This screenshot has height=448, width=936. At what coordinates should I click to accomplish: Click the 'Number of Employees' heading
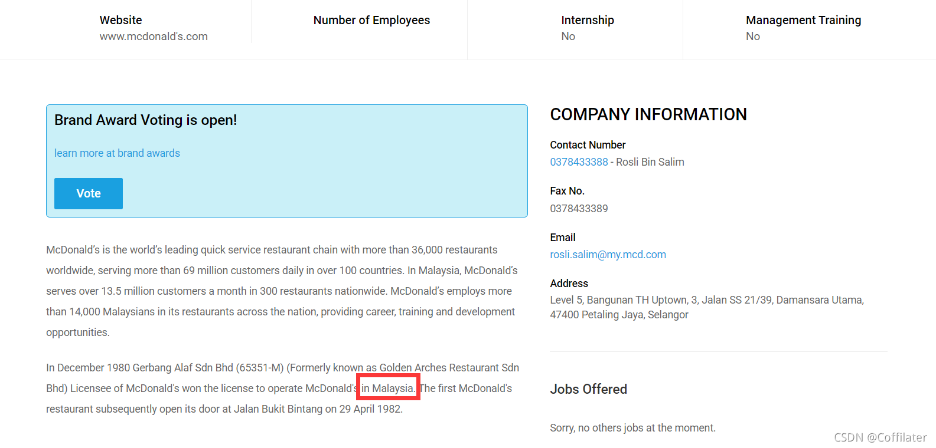pyautogui.click(x=371, y=20)
